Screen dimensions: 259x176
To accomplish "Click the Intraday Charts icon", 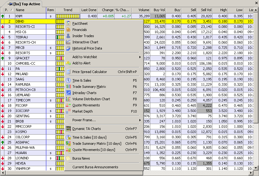I will [68, 93].
